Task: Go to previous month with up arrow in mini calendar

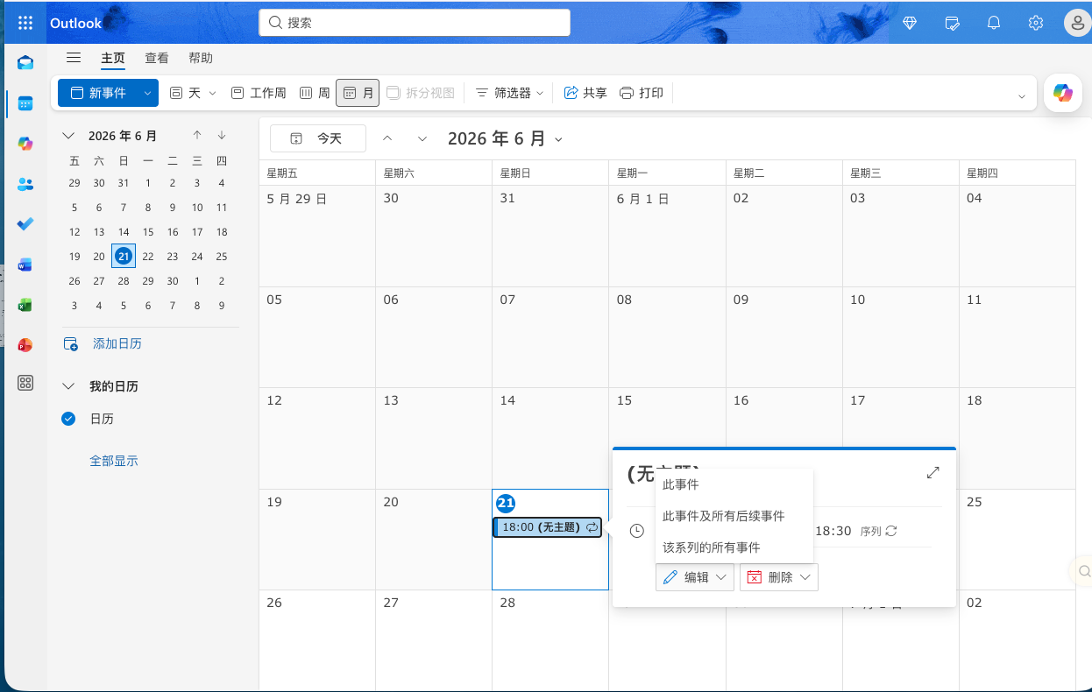Action: pyautogui.click(x=197, y=135)
